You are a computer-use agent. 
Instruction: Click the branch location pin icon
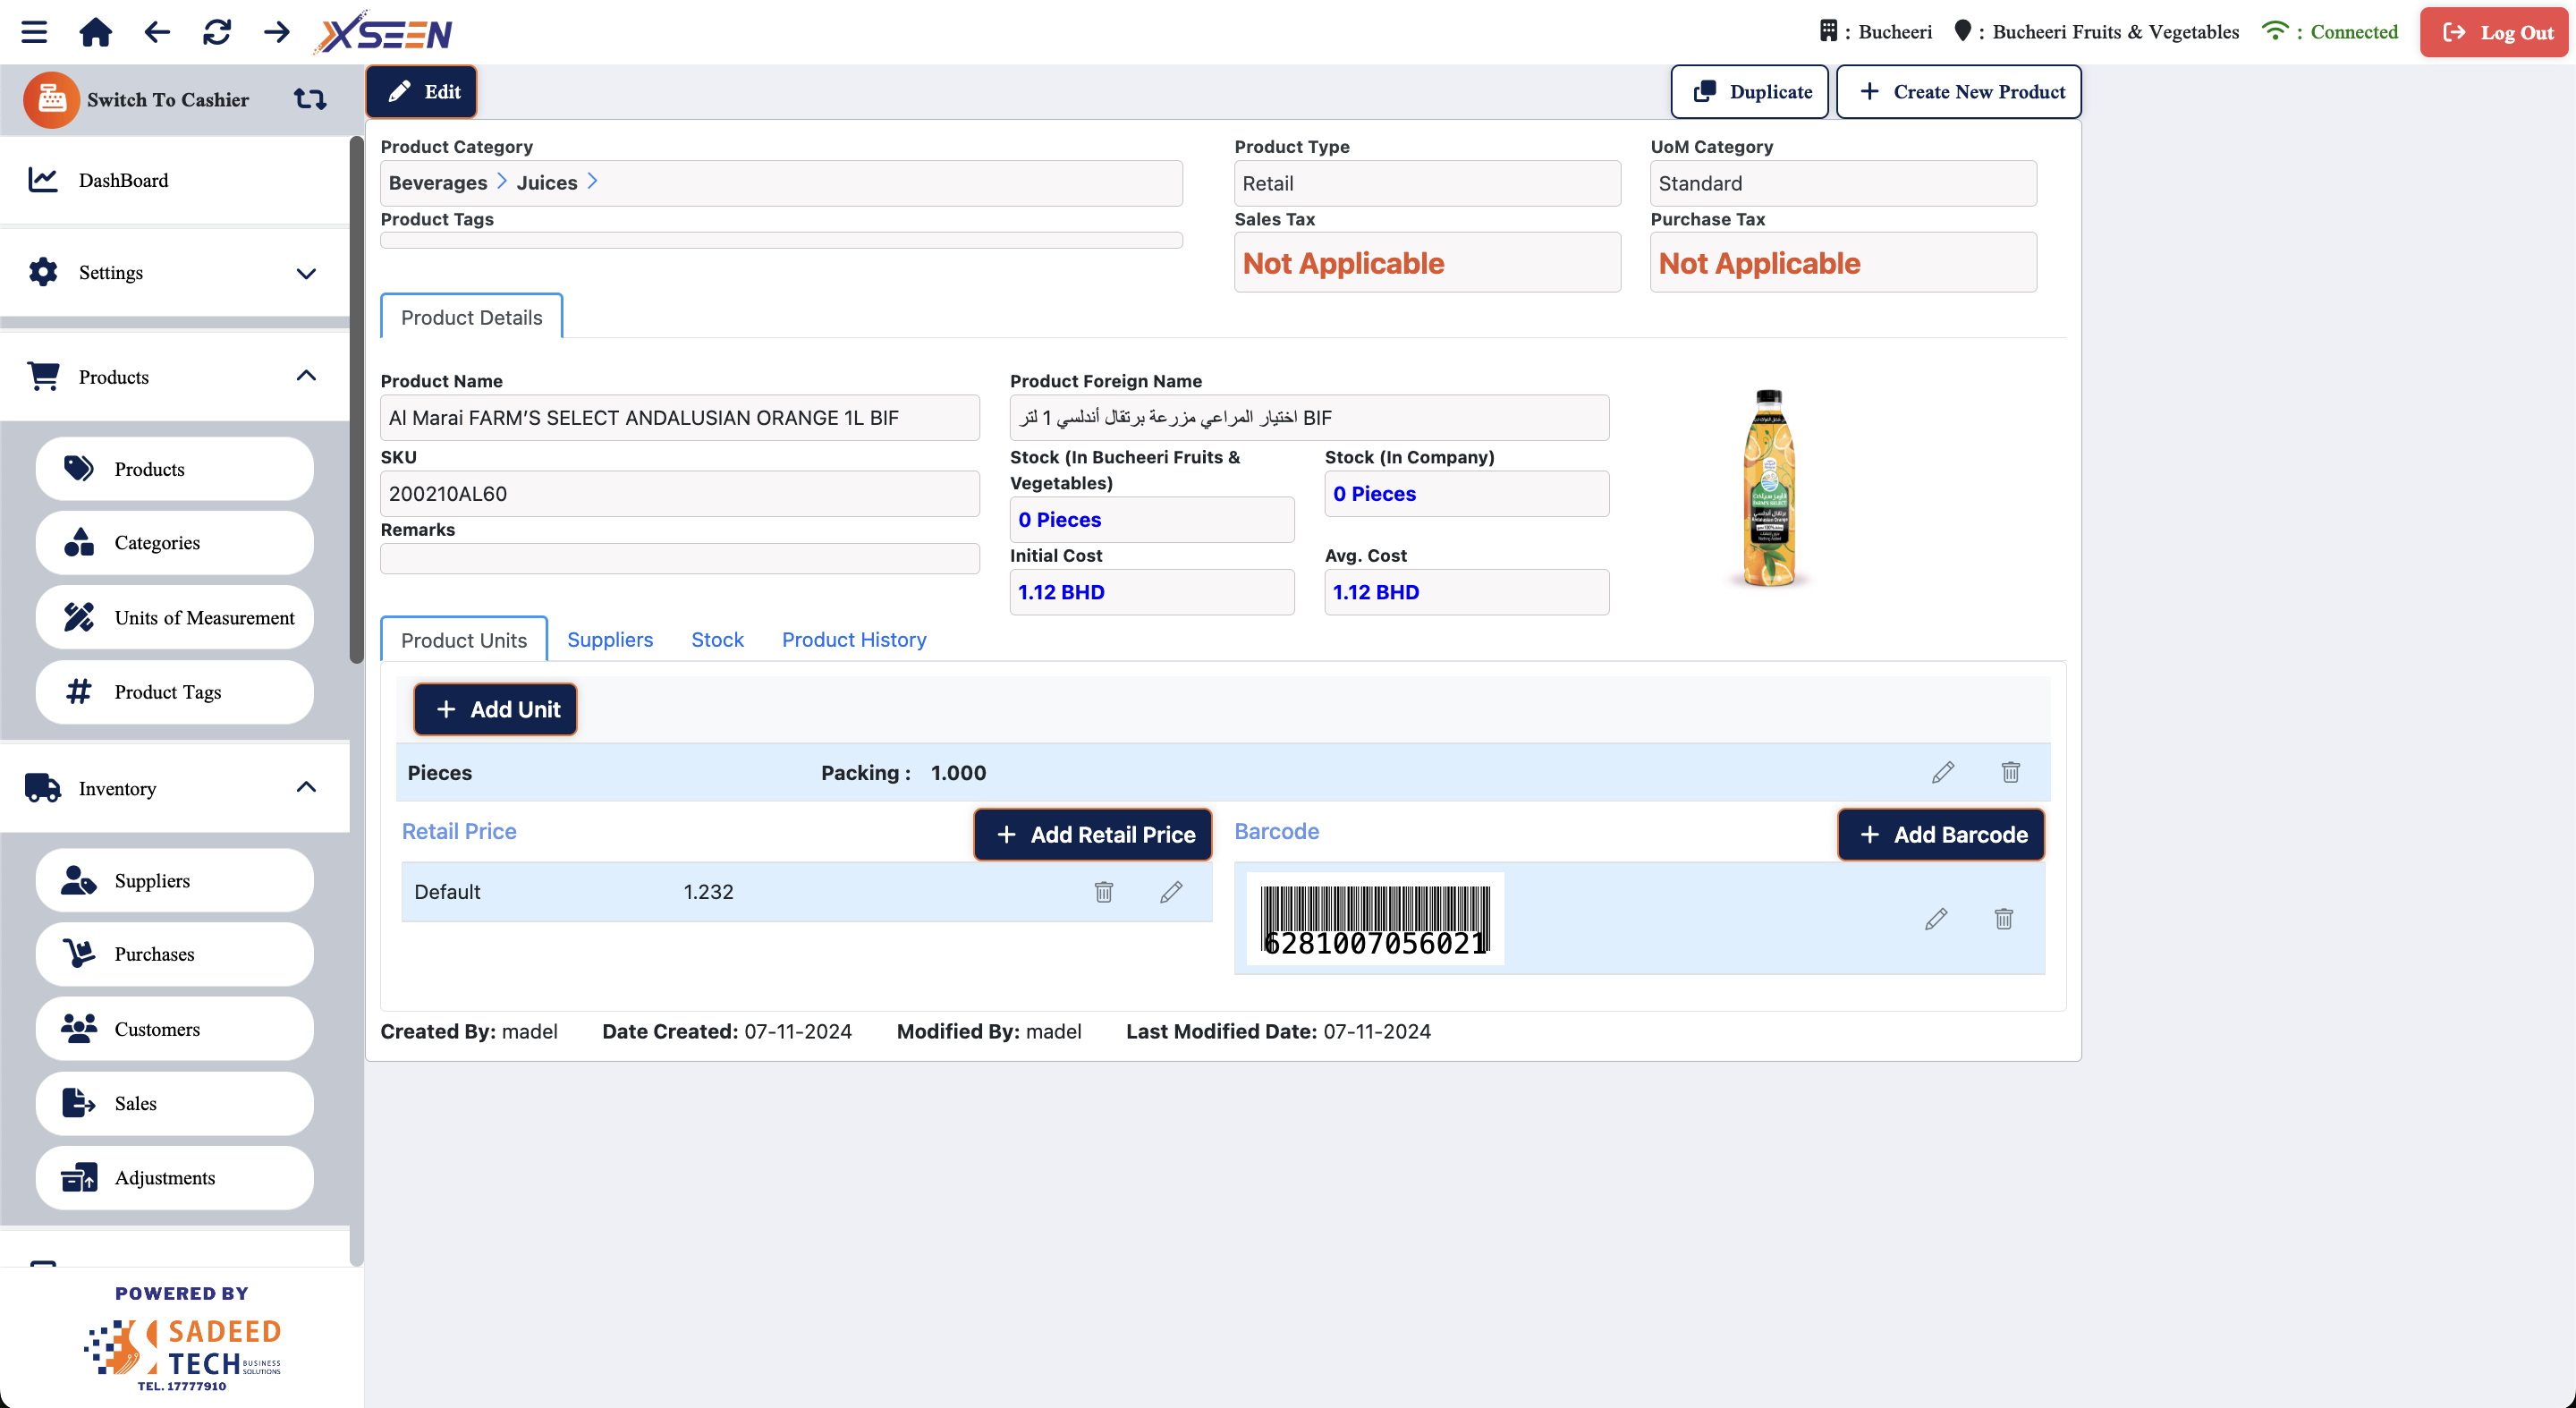1963,31
